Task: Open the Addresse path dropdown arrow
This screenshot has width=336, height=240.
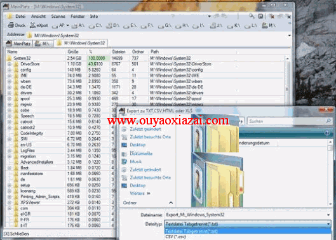Action: point(290,36)
